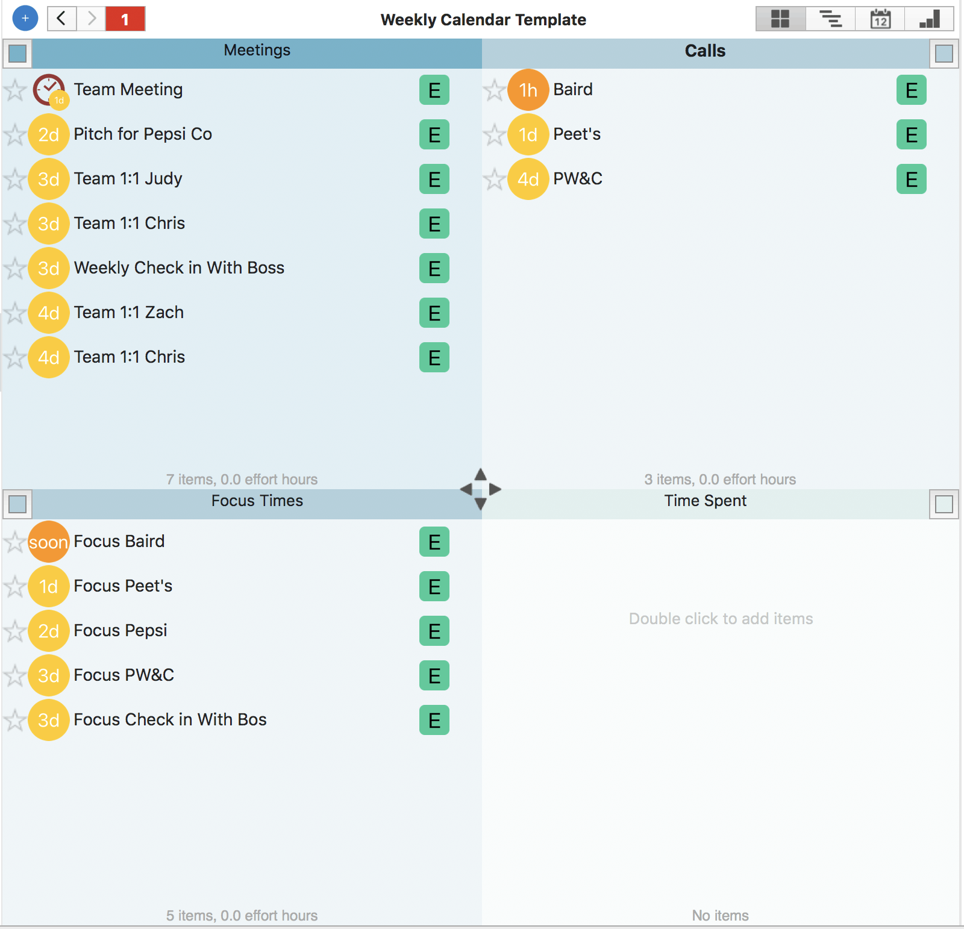The image size is (964, 929).
Task: Star the Pitch for Pepsi Co item
Action: [14, 135]
